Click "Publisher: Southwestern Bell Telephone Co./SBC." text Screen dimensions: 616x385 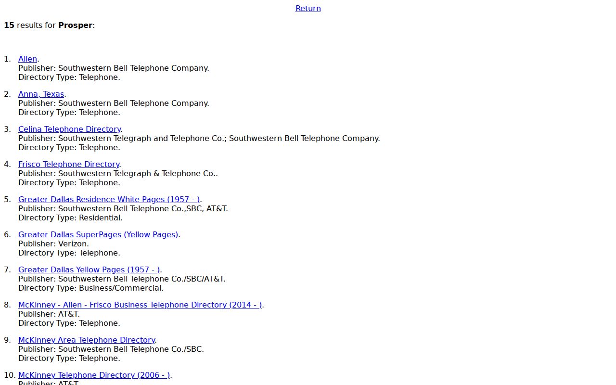coord(111,349)
